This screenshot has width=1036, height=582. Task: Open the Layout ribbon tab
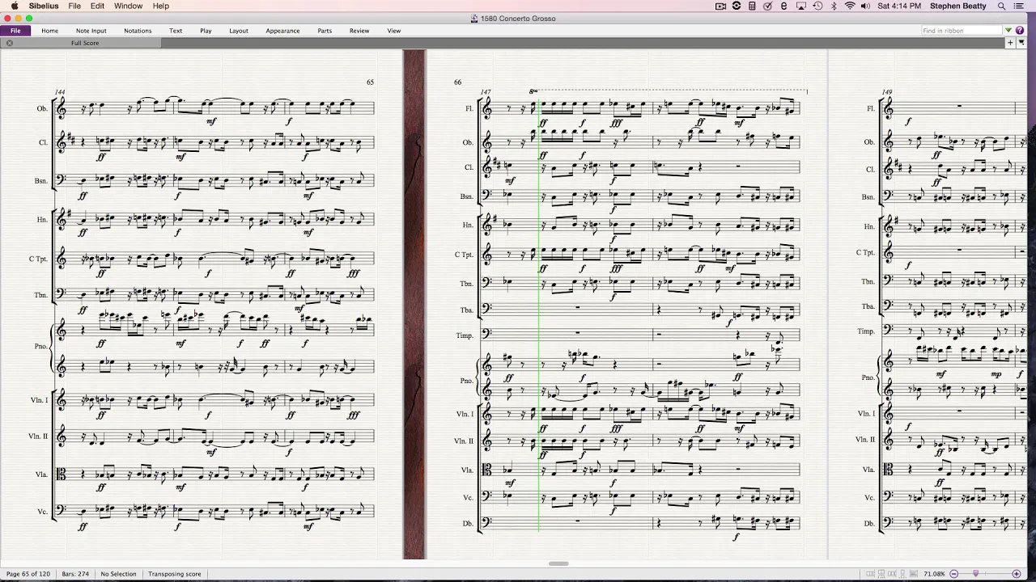coord(239,31)
